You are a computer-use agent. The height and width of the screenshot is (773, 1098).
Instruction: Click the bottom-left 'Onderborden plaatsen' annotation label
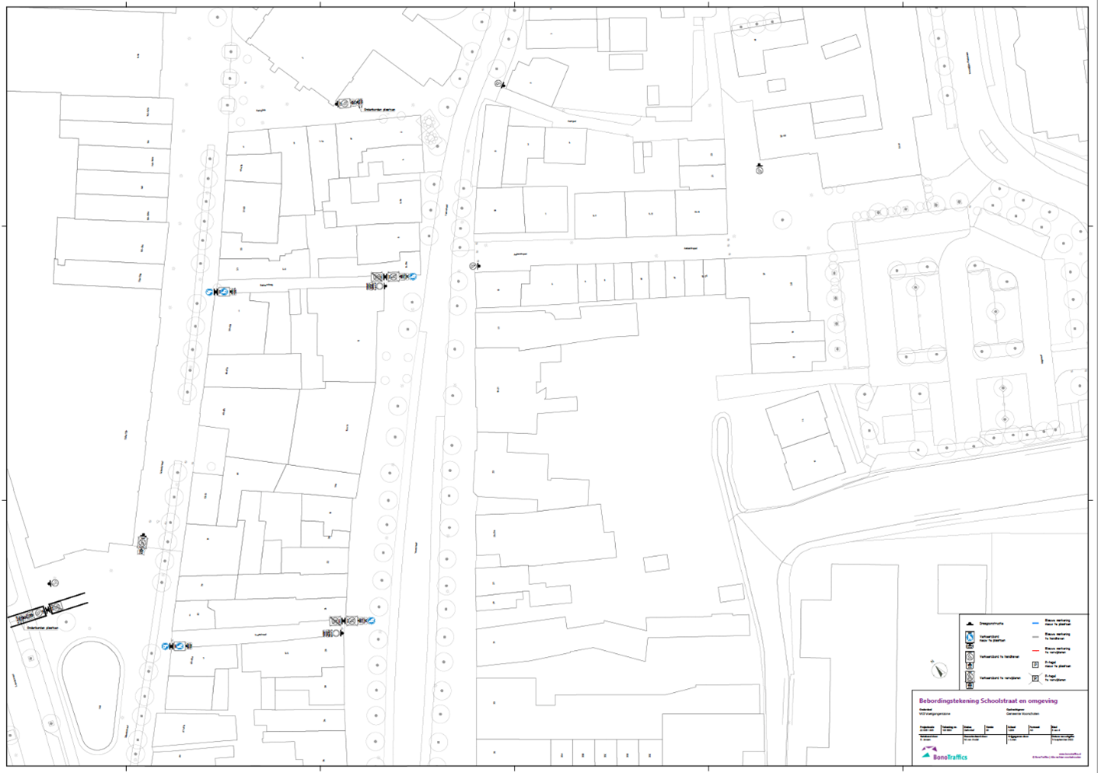click(x=42, y=628)
